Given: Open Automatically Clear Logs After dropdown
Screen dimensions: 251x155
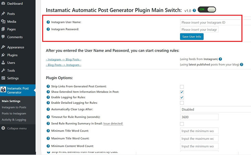Looking at the screenshot, I should point(216,110).
